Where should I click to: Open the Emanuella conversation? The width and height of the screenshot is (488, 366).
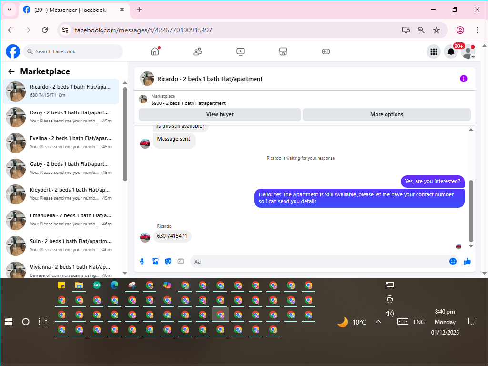tap(61, 220)
